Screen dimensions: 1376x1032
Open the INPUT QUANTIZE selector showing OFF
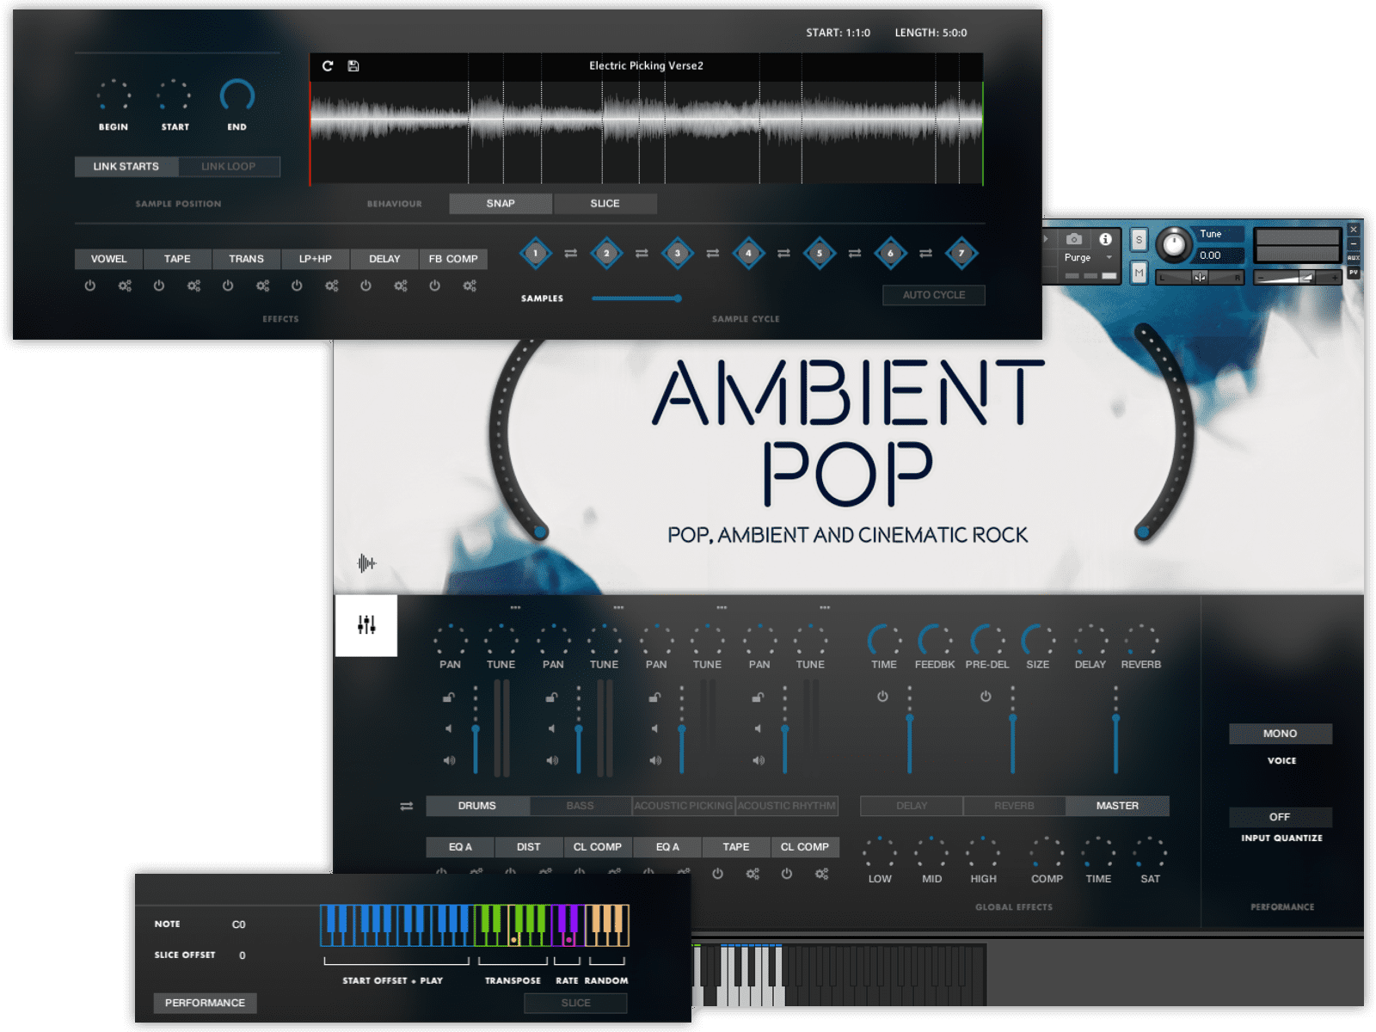(1280, 817)
